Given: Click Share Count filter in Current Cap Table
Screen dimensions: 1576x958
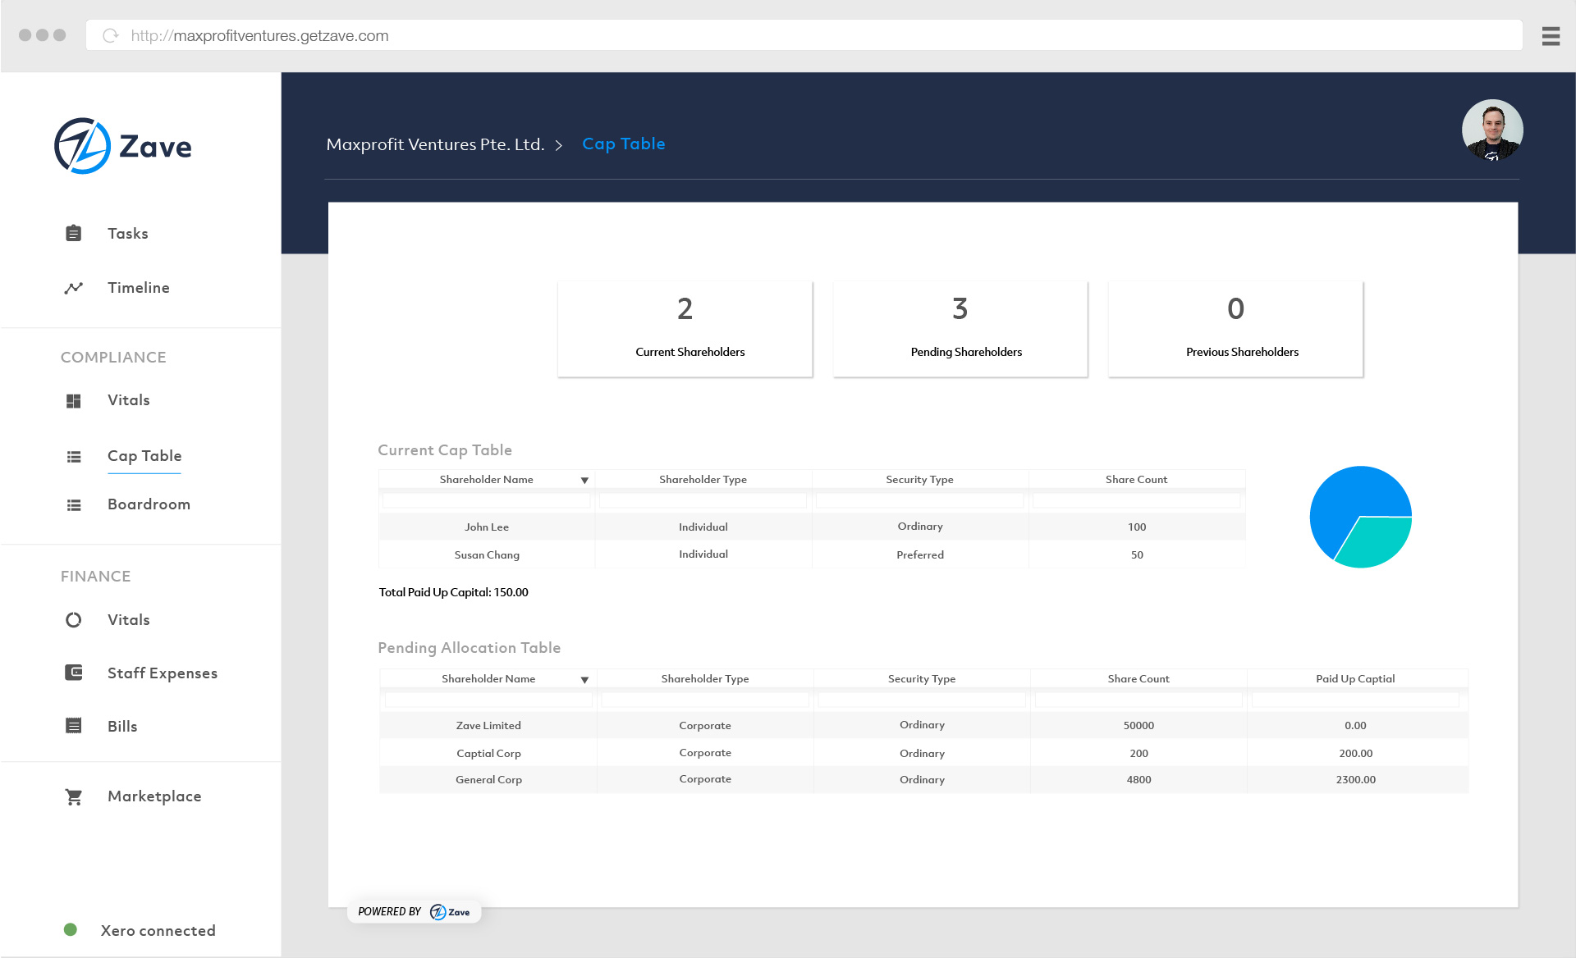Looking at the screenshot, I should click(x=1137, y=500).
